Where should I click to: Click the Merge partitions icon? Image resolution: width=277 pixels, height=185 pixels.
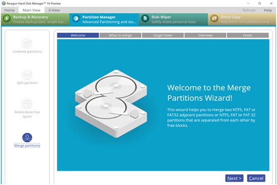pos(27,138)
